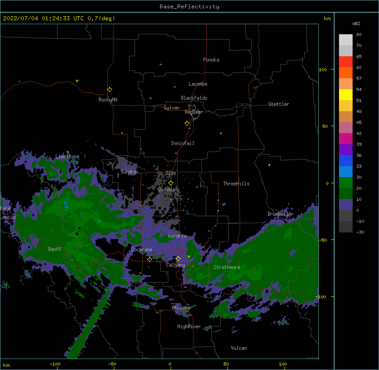This screenshot has width=379, height=370.
Task: Click the white plus marker east of ThreeHills
Action: coord(269,165)
